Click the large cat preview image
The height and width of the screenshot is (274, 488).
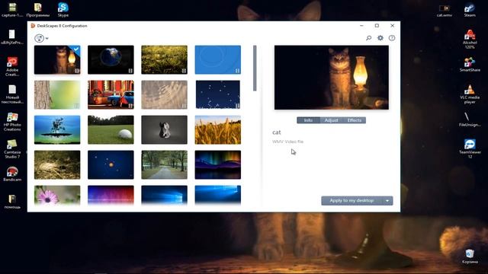coord(332,78)
